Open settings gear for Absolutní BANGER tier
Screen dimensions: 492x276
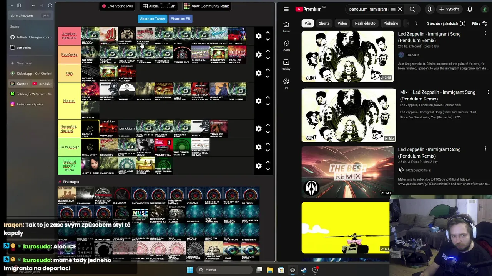[259, 36]
